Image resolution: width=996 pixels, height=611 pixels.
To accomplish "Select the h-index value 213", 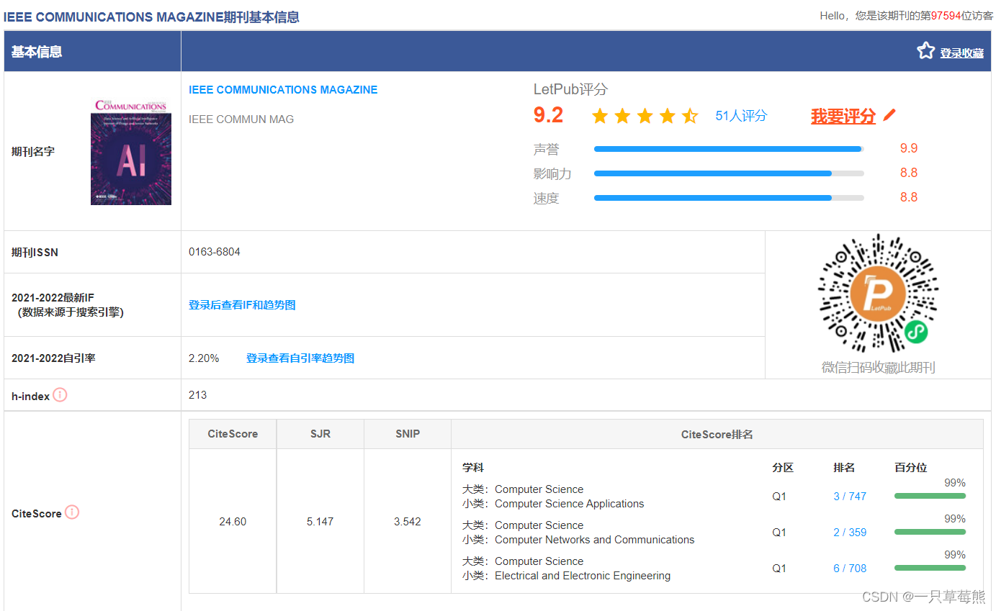I will (197, 395).
